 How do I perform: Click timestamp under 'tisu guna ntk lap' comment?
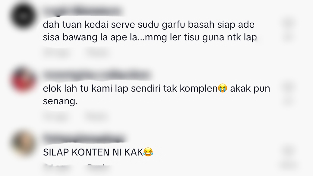[x=57, y=52]
